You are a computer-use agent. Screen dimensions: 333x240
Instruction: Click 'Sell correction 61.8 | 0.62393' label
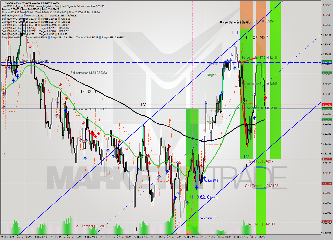pyautogui.click(x=89, y=73)
